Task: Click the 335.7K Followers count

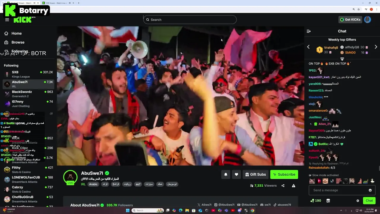Action: [120, 205]
